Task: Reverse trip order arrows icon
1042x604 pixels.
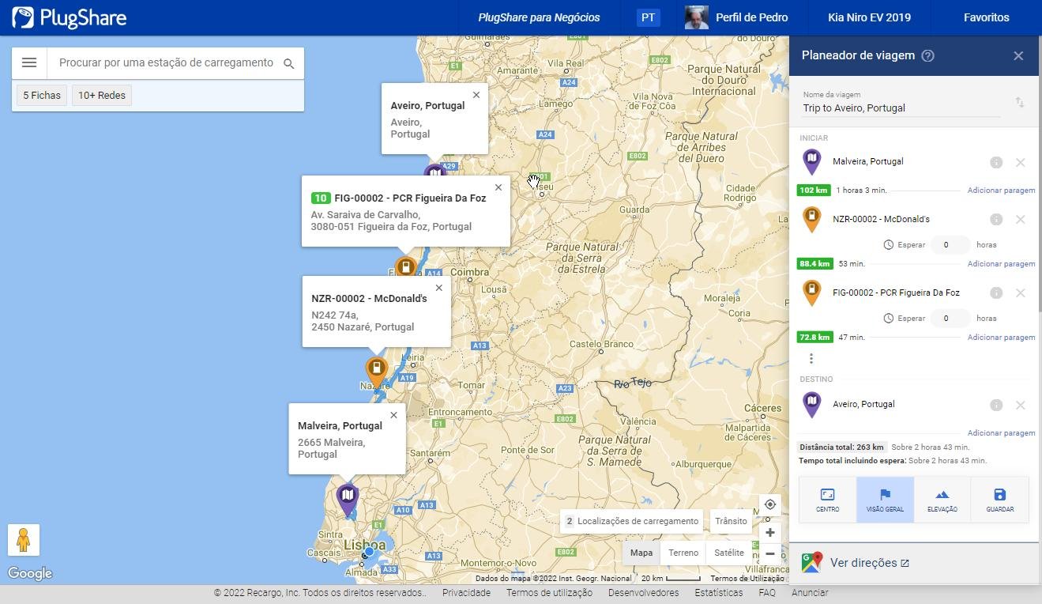Action: point(1020,103)
